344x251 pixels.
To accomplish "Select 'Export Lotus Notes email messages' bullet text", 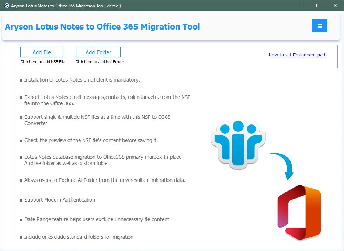I will point(107,100).
